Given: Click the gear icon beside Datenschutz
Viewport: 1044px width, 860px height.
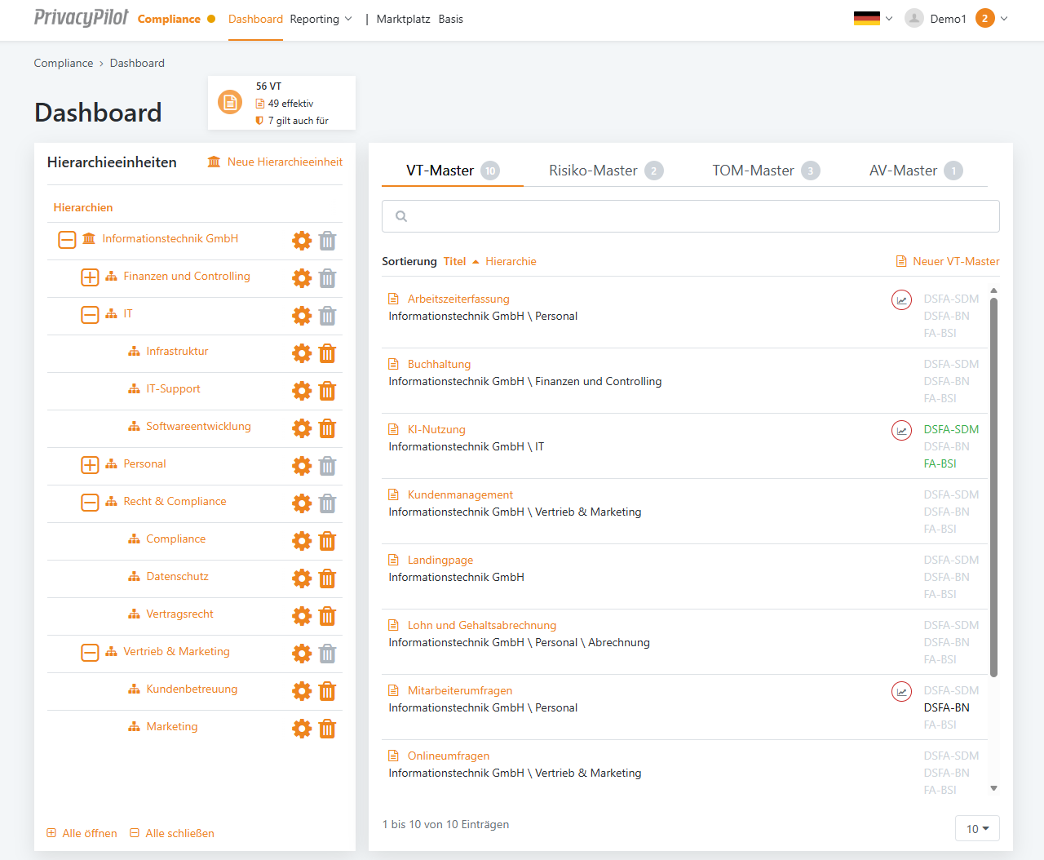Looking at the screenshot, I should point(302,579).
